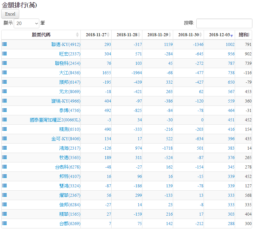Viewport: 253px width, 229px height.
Task: Click the Excel export button
Action: point(10,14)
